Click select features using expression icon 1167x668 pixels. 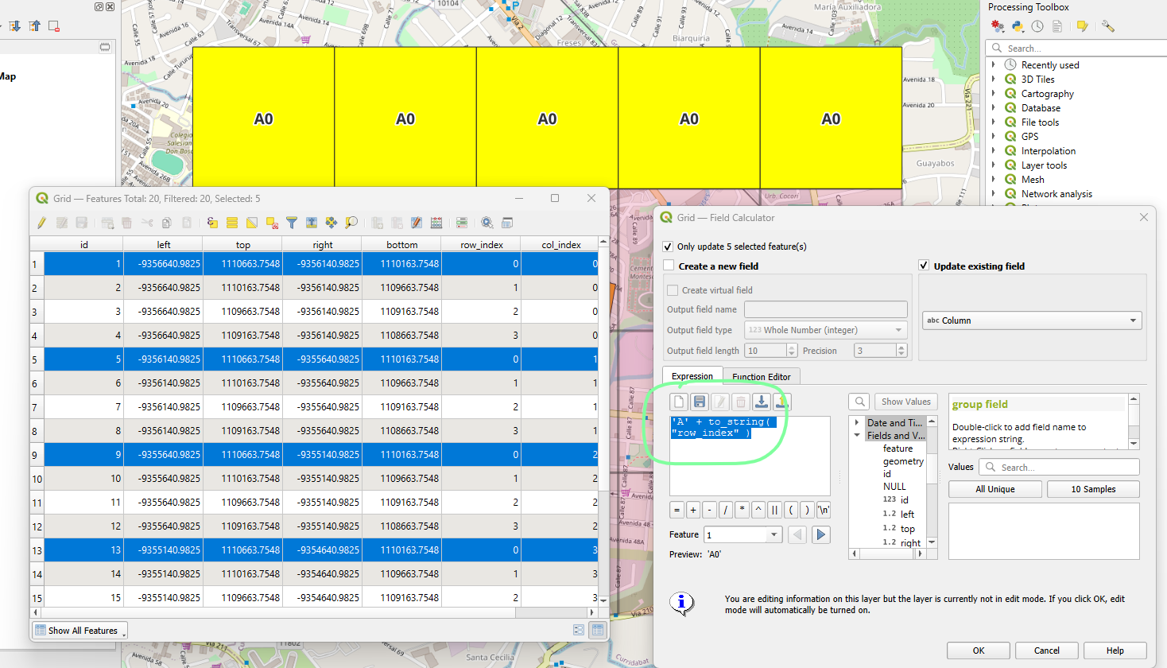(212, 223)
